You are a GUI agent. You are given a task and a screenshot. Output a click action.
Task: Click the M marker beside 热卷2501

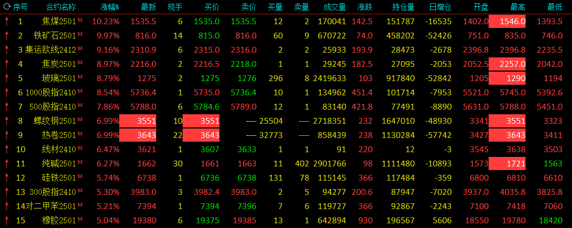click(x=80, y=133)
